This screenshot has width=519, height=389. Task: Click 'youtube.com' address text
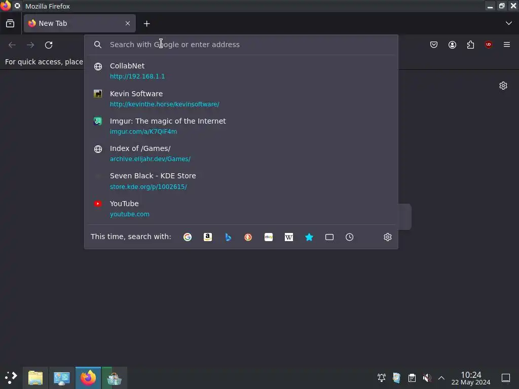tap(129, 214)
